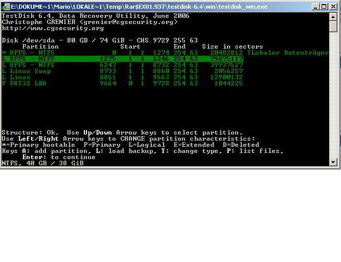Click the size value 1044225
This screenshot has width=341, height=262.
click(229, 83)
